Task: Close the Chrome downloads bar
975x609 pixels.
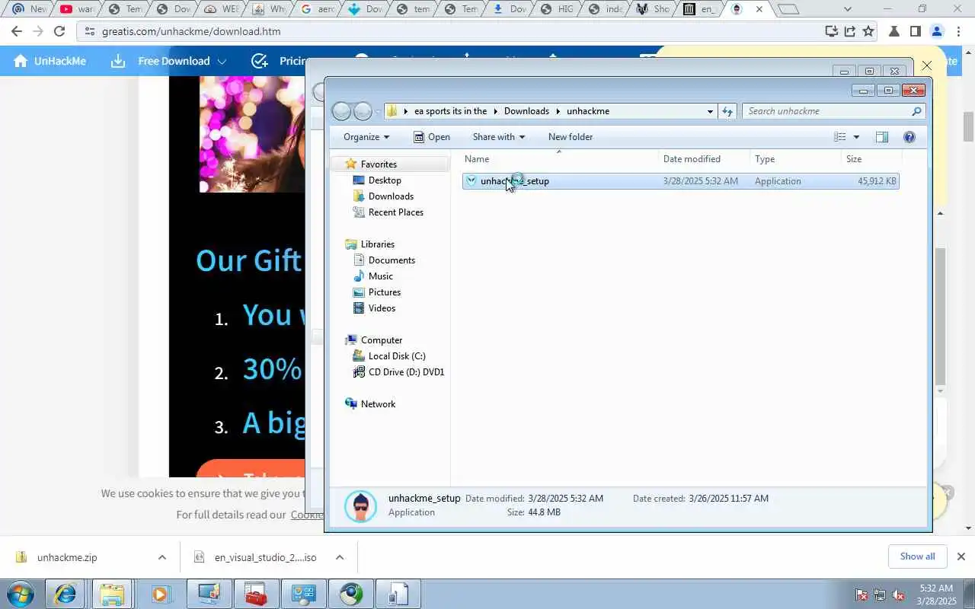Action: click(x=961, y=556)
